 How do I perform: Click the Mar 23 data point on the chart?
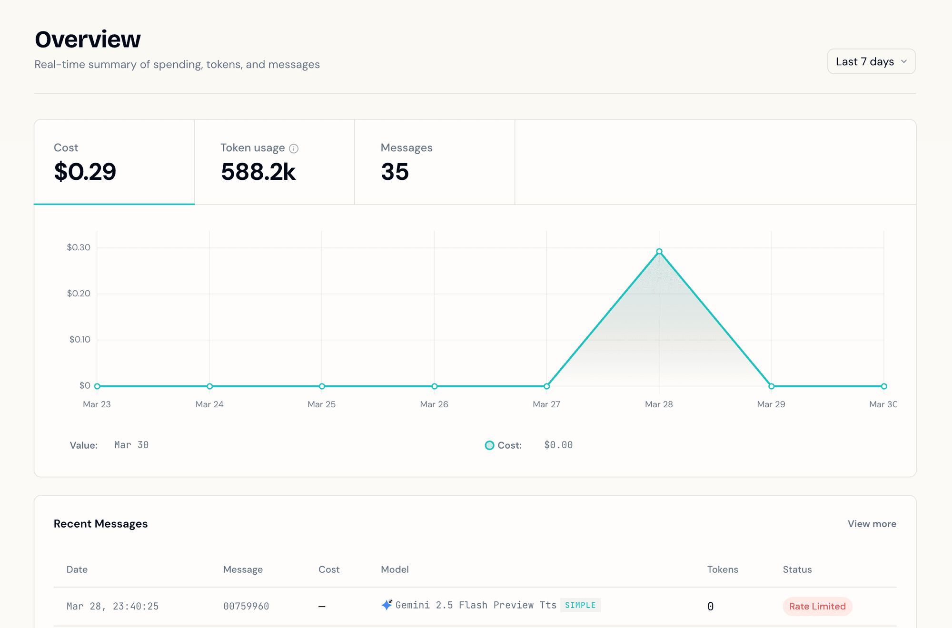(x=97, y=386)
